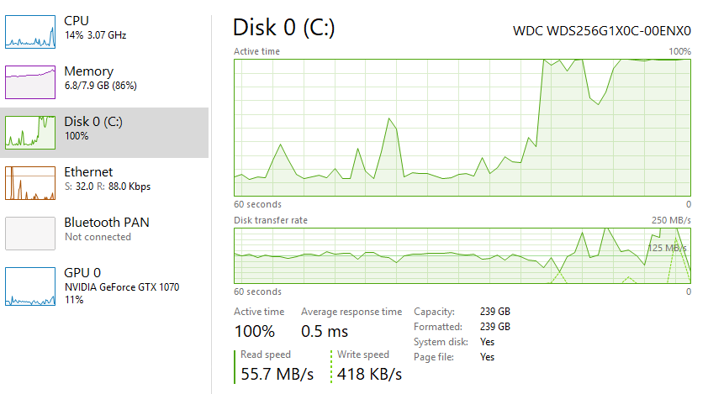The height and width of the screenshot is (394, 708).
Task: Click the Memory usage mini graph thumbnail
Action: (30, 82)
